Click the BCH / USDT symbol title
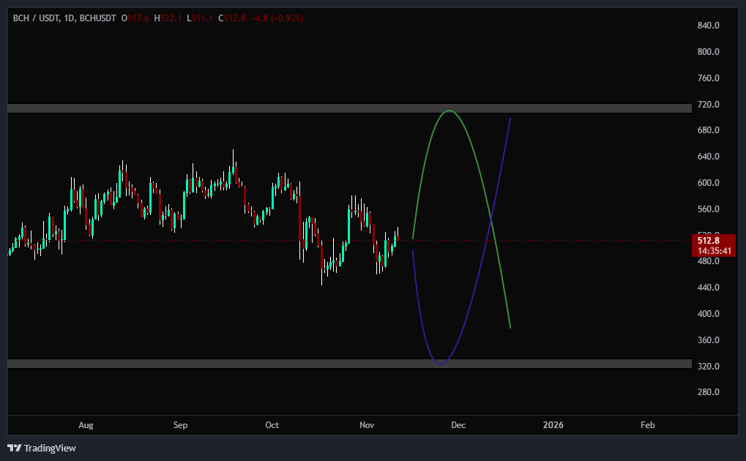746x461 pixels. tap(37, 19)
